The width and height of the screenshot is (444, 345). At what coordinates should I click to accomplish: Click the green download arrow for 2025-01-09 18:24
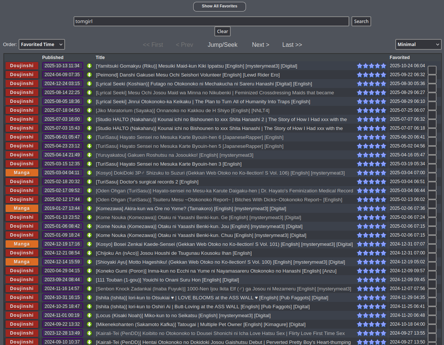pos(89,235)
